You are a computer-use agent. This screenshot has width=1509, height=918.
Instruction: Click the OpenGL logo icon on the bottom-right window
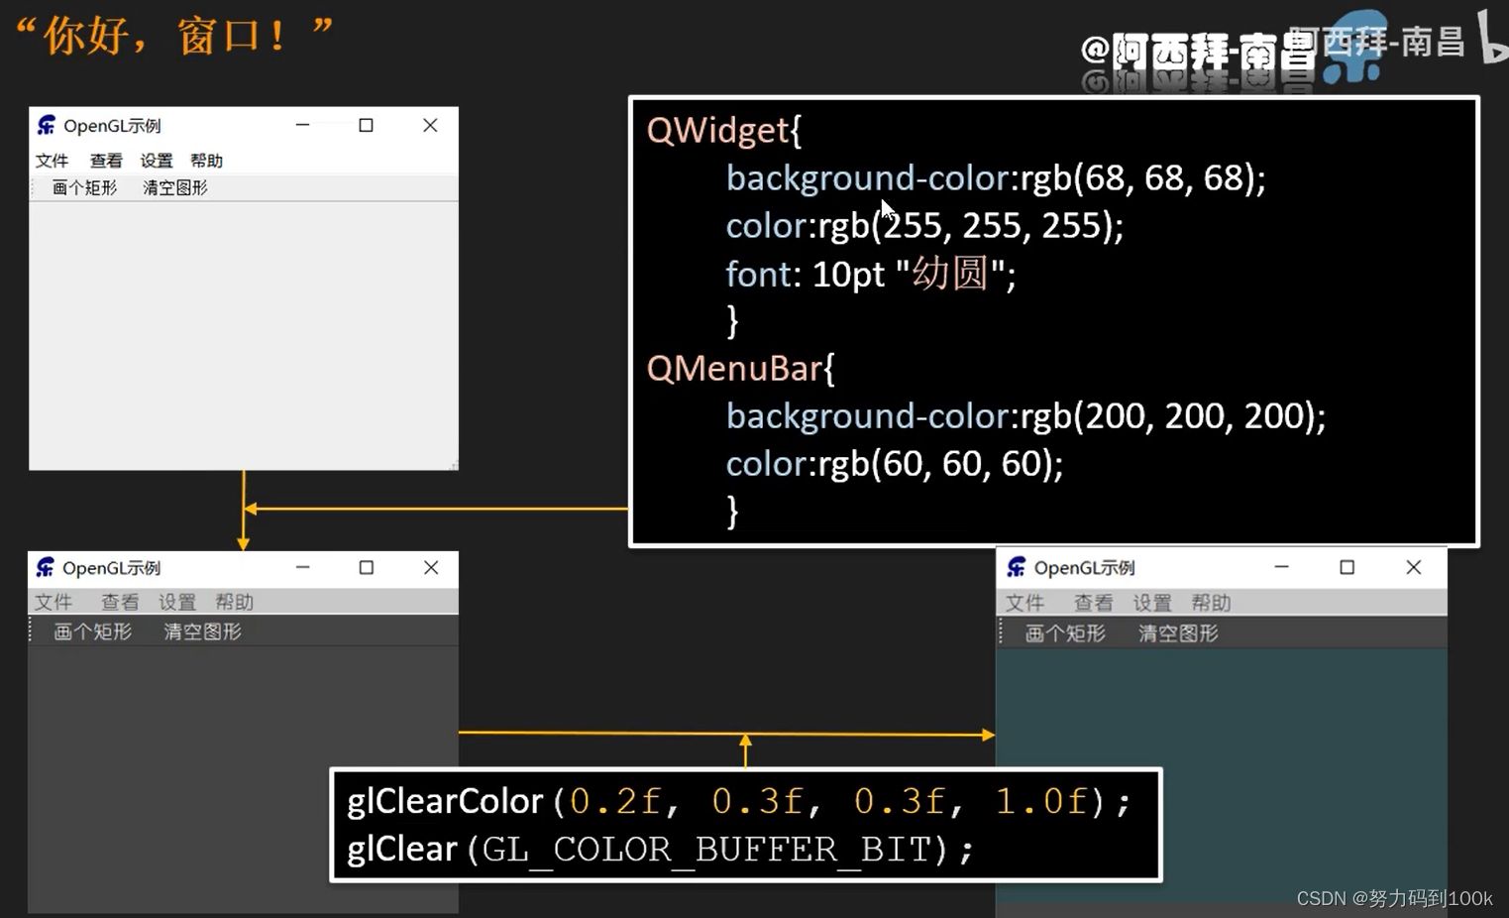(1017, 567)
